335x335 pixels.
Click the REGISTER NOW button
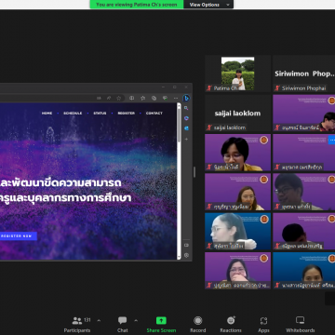point(18,236)
